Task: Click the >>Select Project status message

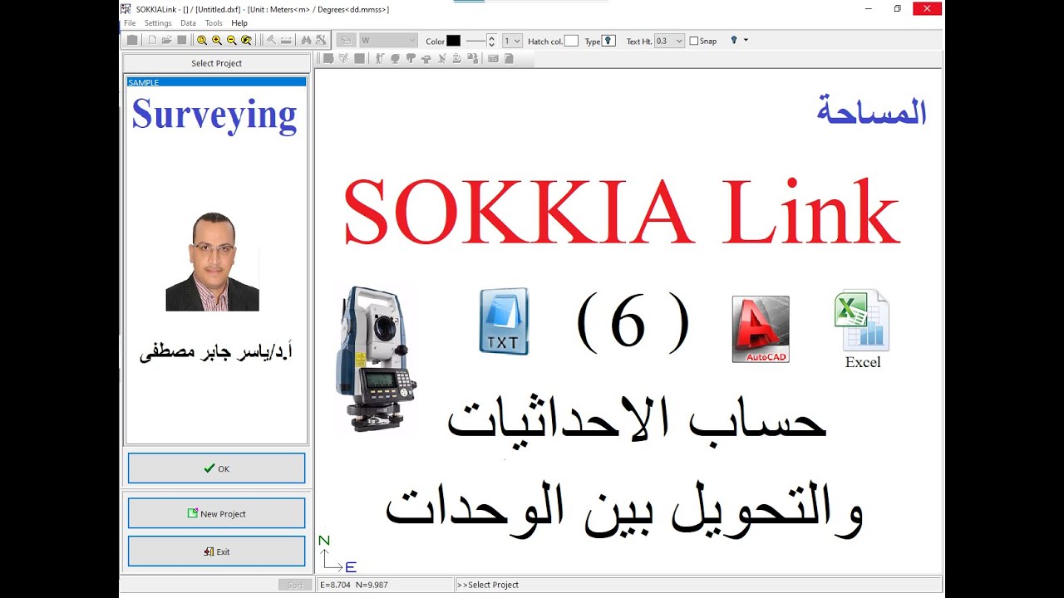Action: (x=488, y=585)
